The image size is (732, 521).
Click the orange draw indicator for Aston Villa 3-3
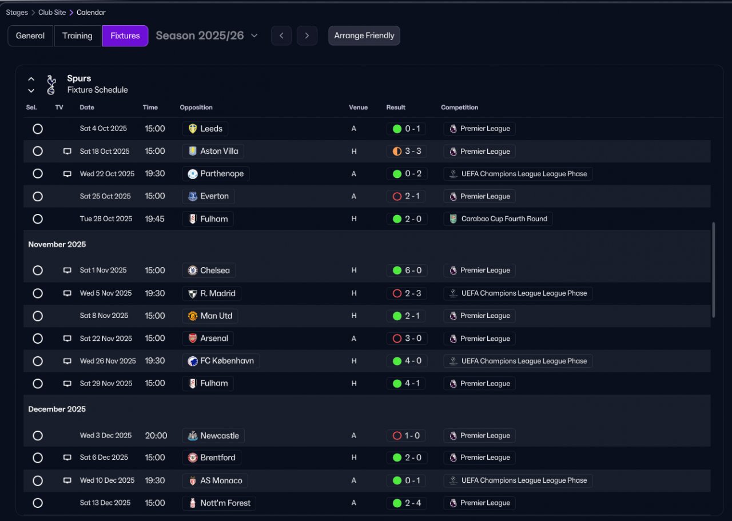[397, 152]
